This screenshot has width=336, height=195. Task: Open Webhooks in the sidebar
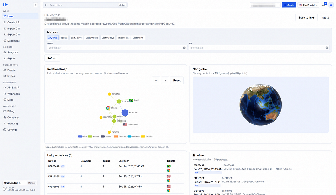point(20,94)
